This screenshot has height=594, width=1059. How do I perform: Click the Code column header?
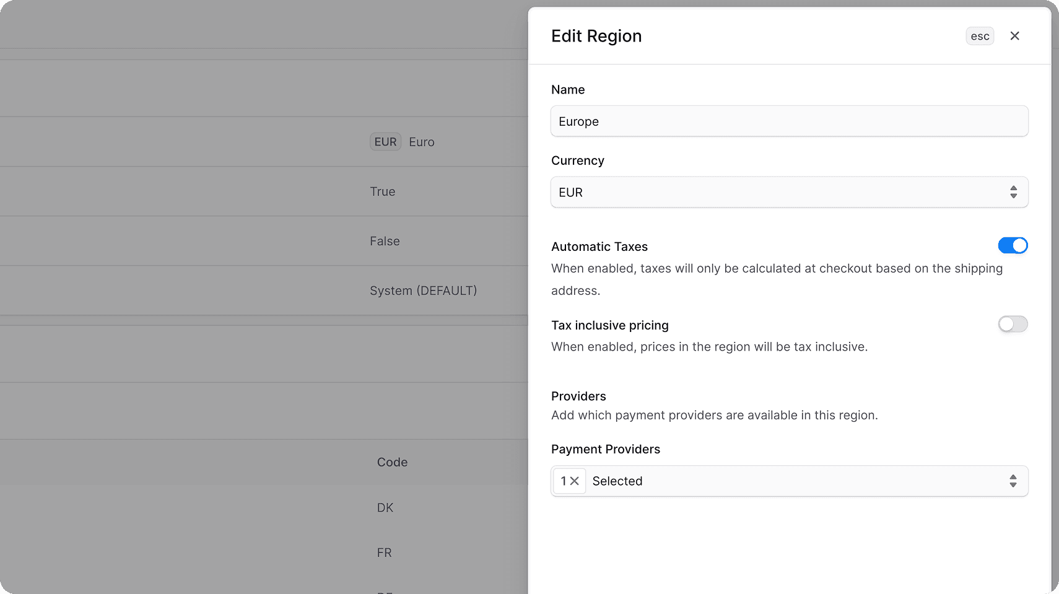(392, 462)
